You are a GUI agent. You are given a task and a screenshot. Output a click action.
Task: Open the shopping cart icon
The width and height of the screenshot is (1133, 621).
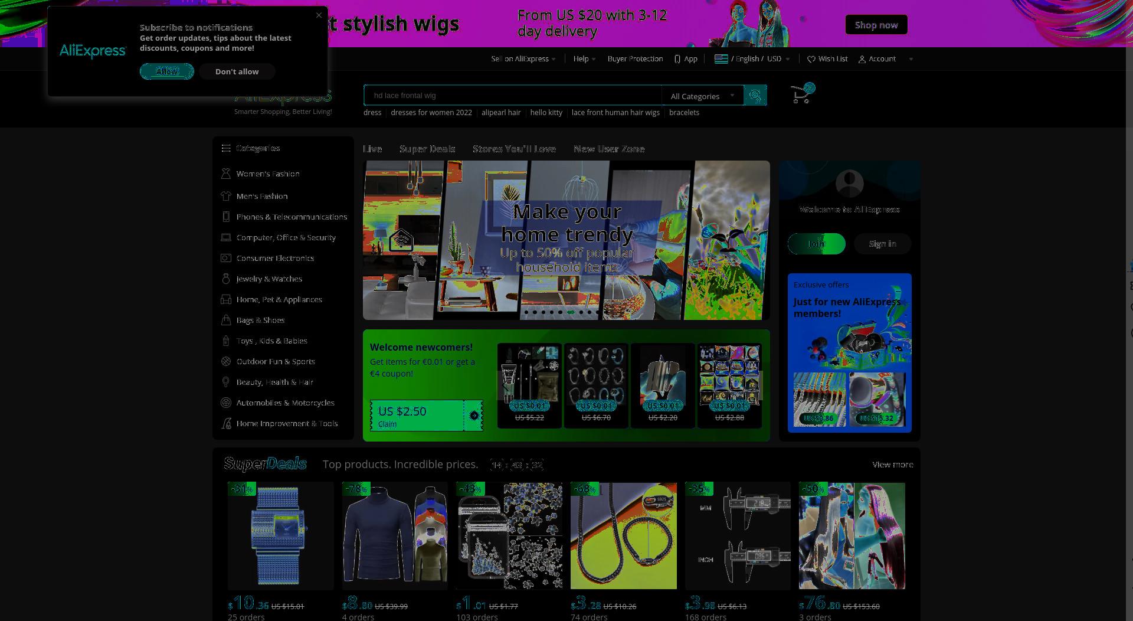(x=802, y=93)
